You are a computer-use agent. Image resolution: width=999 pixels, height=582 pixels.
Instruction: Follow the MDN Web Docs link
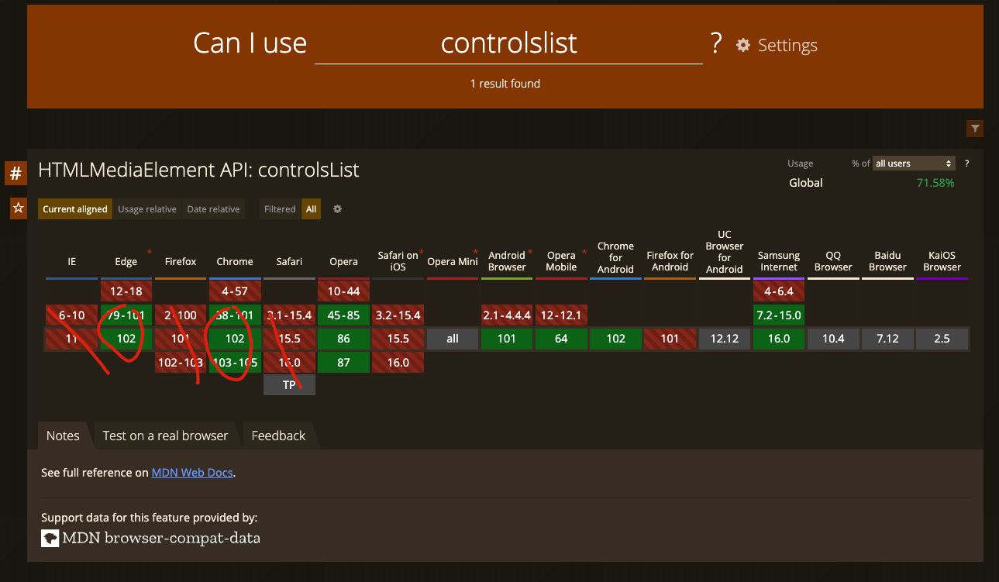click(192, 472)
